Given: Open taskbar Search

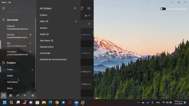Looking at the screenshot, I should [11, 102].
